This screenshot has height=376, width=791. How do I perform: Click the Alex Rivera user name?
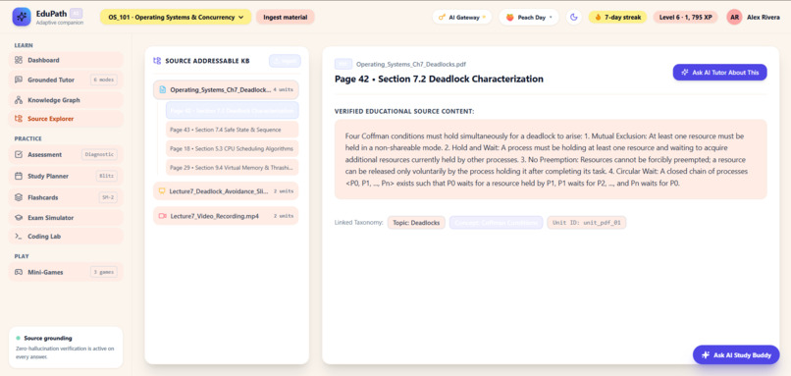point(764,17)
